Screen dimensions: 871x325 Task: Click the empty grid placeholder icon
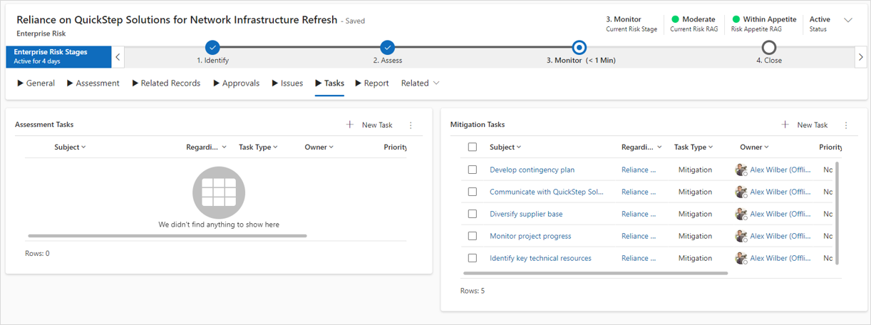[x=219, y=192]
